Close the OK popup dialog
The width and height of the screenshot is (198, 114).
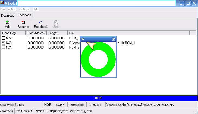click(x=114, y=39)
